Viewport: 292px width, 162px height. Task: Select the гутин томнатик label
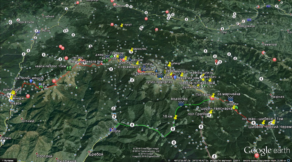[x=159, y=82]
